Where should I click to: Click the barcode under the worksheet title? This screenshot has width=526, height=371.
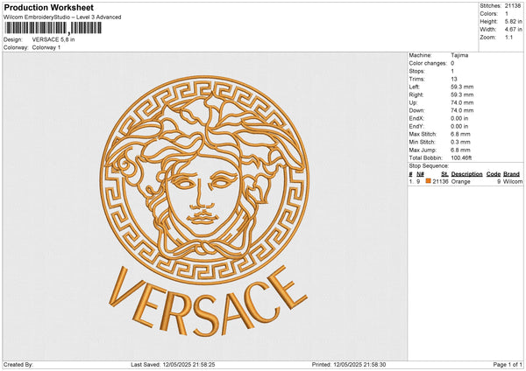tap(53, 28)
